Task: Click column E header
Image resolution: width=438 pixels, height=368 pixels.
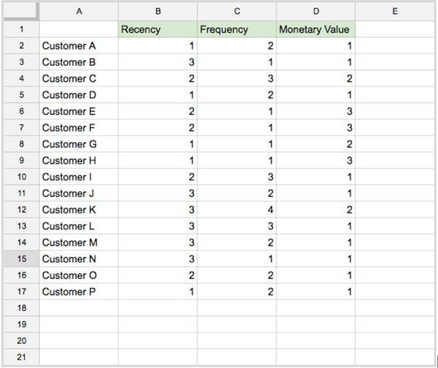Action: click(x=394, y=11)
